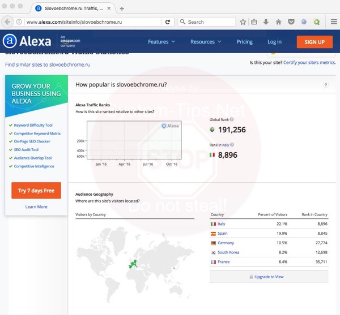Open the Firefox hamburger menu
340x315 pixels.
point(334,22)
